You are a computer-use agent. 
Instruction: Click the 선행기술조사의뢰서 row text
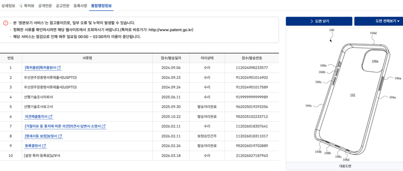(x=38, y=97)
